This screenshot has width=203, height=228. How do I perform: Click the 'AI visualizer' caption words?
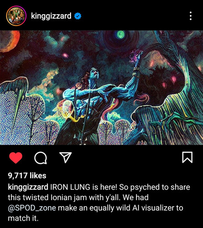pyautogui.click(x=153, y=208)
